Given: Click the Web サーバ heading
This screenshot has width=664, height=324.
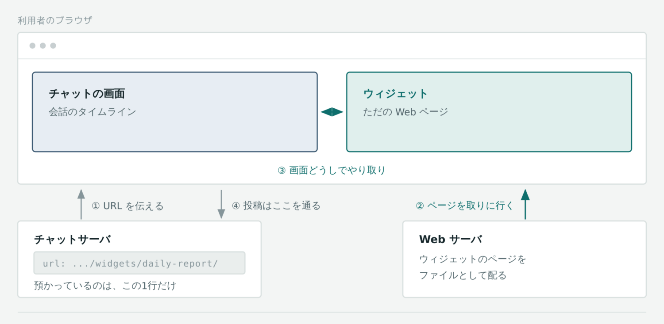Looking at the screenshot, I should (451, 240).
